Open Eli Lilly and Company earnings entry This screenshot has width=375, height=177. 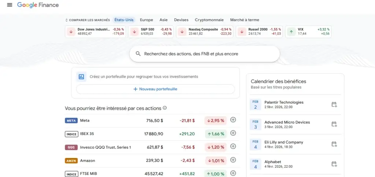[x=296, y=145]
